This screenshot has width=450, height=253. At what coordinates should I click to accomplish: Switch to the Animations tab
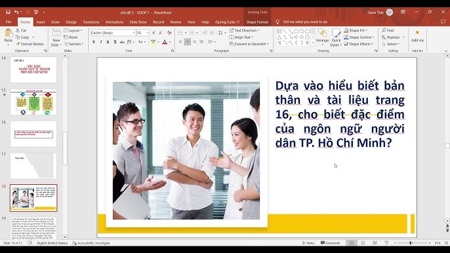click(115, 22)
